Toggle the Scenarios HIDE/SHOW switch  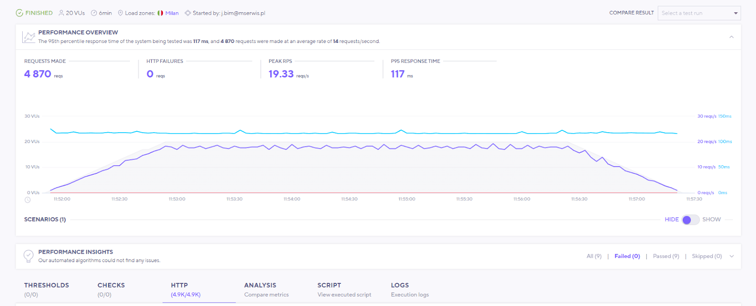click(690, 220)
